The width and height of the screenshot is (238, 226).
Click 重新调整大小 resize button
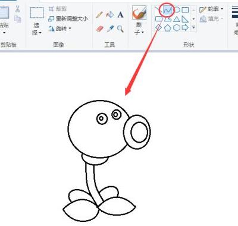[68, 18]
